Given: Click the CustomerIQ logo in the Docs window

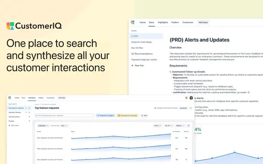Looking at the screenshot, I should click(x=133, y=22).
